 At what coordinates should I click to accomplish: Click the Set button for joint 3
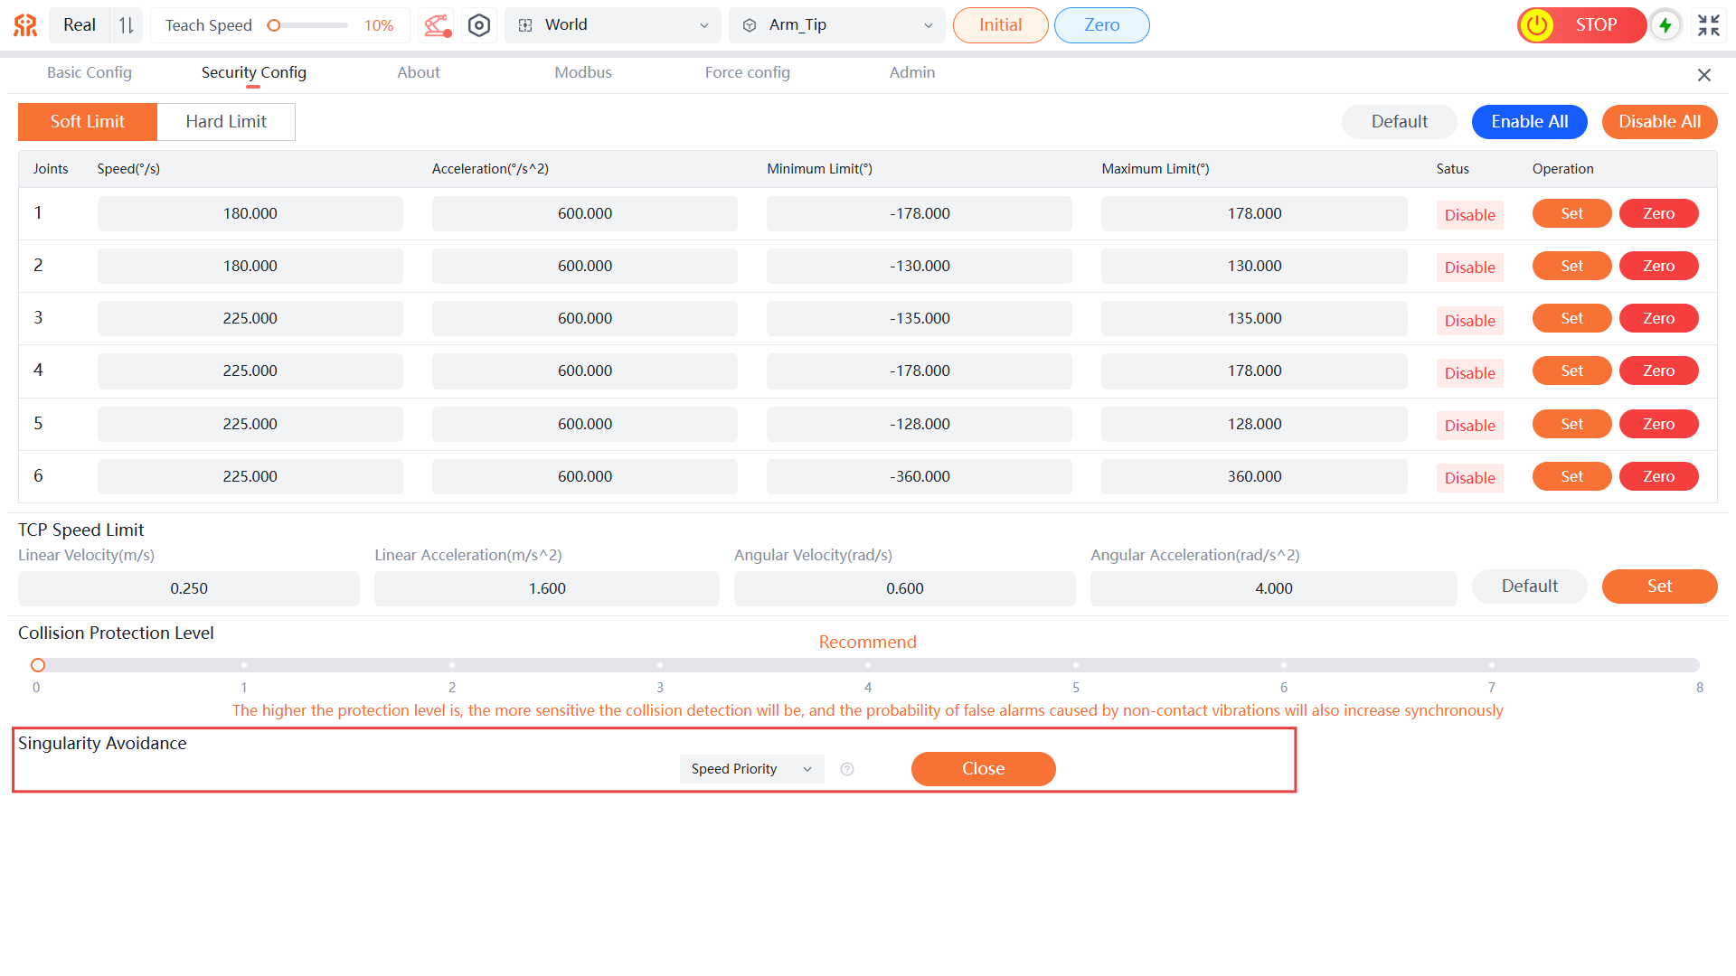click(x=1571, y=318)
